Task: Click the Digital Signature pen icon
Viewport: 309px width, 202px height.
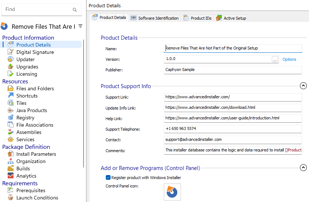Action: (x=11, y=52)
